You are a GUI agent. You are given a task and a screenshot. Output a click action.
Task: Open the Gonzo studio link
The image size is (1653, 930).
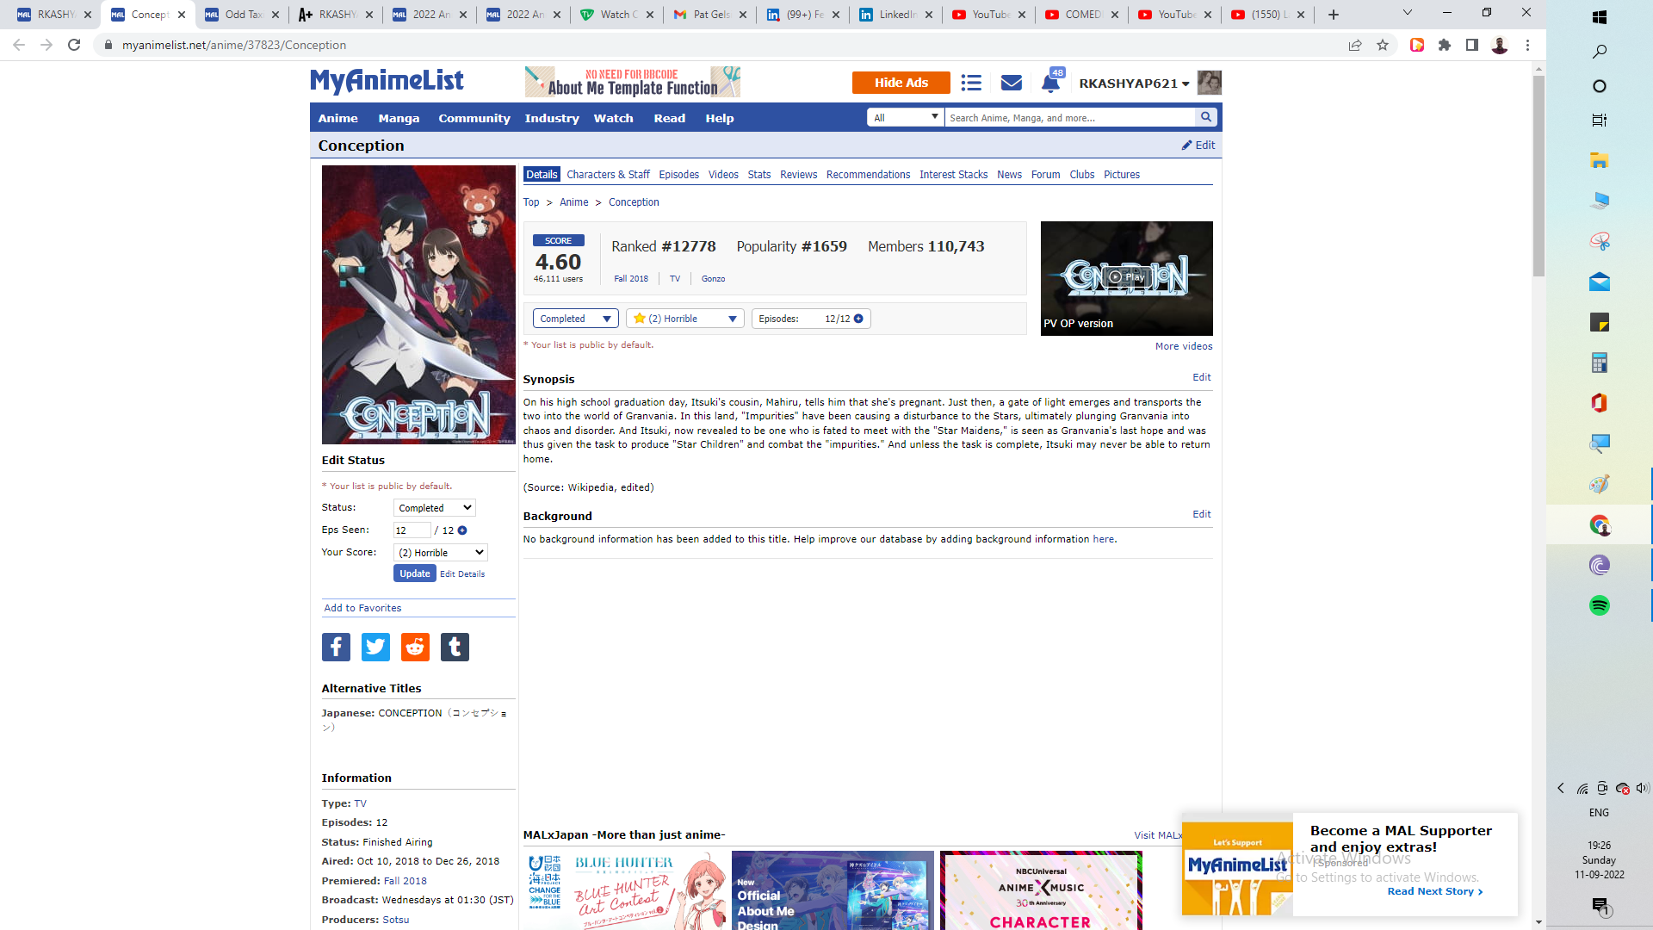[713, 279]
